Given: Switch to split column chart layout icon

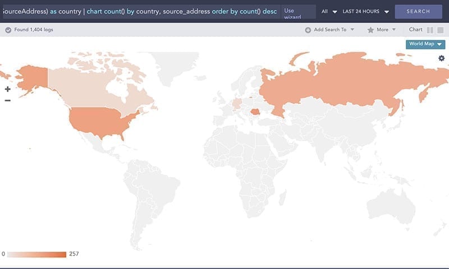Looking at the screenshot, I should click(430, 30).
